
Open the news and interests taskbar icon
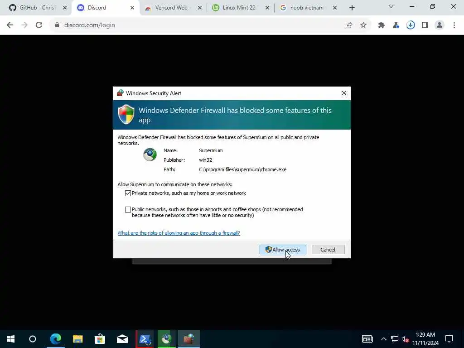[367, 339]
